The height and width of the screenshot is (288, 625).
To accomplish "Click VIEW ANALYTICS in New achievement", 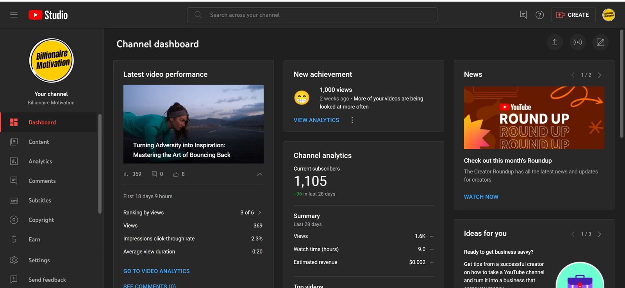I will point(316,120).
